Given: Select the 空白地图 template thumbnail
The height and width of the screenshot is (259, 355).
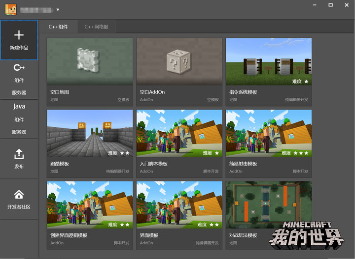Looking at the screenshot, I should coord(90,61).
